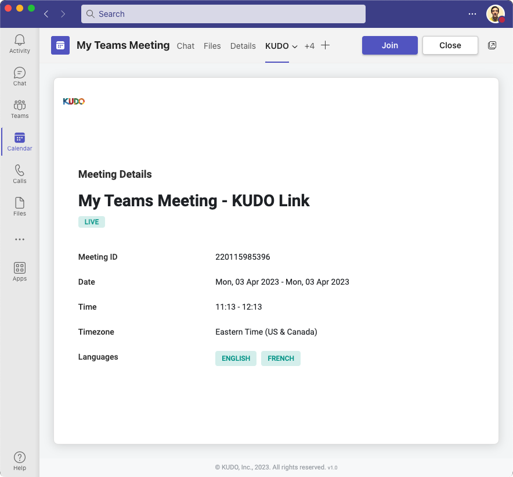
Task: Click the meeting time 11:13 - 12:13
Action: (239, 307)
